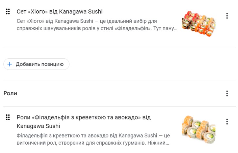Click the Філадельфія roll description text
This screenshot has width=238, height=153.
(x=93, y=139)
